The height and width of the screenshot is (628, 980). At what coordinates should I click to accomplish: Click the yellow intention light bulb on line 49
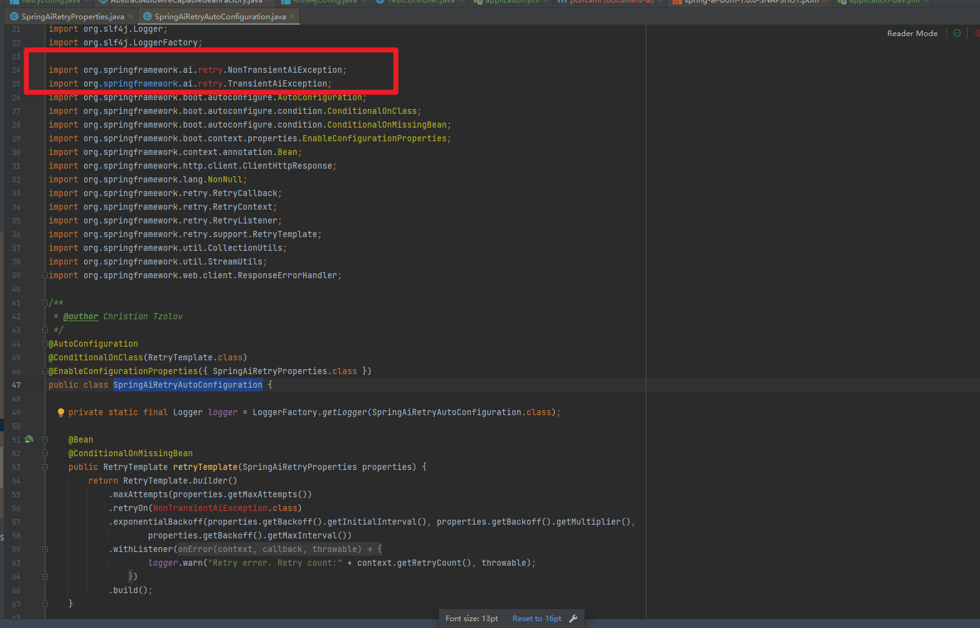click(x=60, y=412)
